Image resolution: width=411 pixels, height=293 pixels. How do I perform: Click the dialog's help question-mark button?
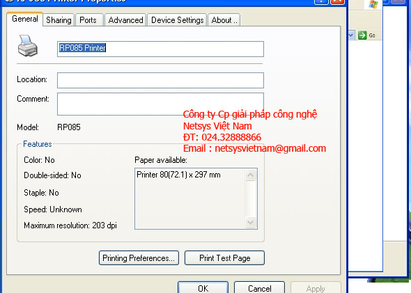(x=321, y=1)
